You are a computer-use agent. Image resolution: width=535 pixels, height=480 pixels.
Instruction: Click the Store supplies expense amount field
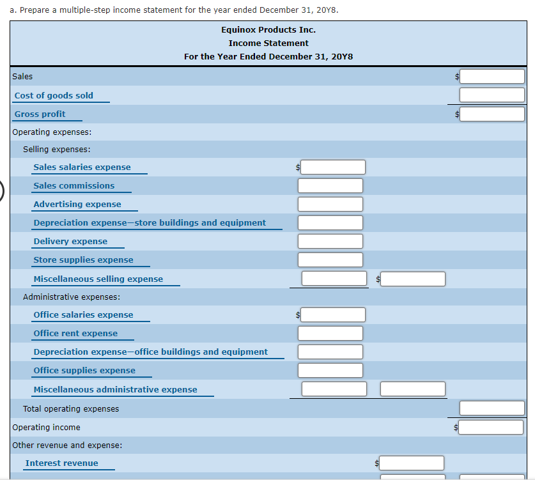click(330, 259)
